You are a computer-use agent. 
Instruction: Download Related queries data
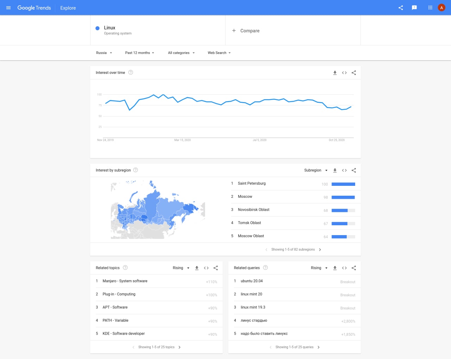coord(335,268)
